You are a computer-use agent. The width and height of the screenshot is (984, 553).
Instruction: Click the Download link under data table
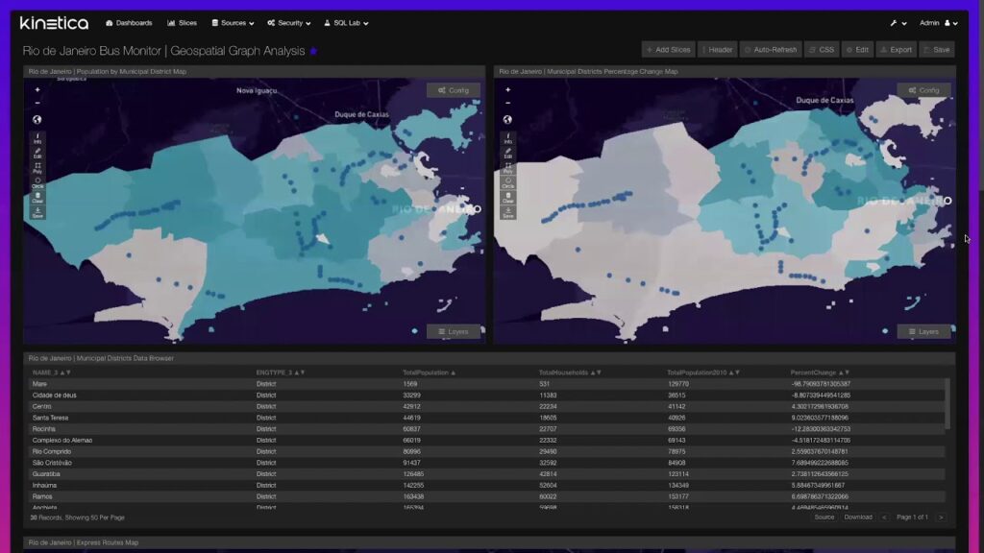(858, 517)
